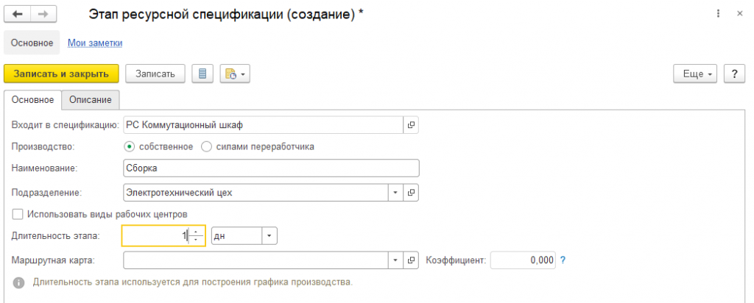
Task: Go forward with the right arrow
Action: (x=43, y=15)
